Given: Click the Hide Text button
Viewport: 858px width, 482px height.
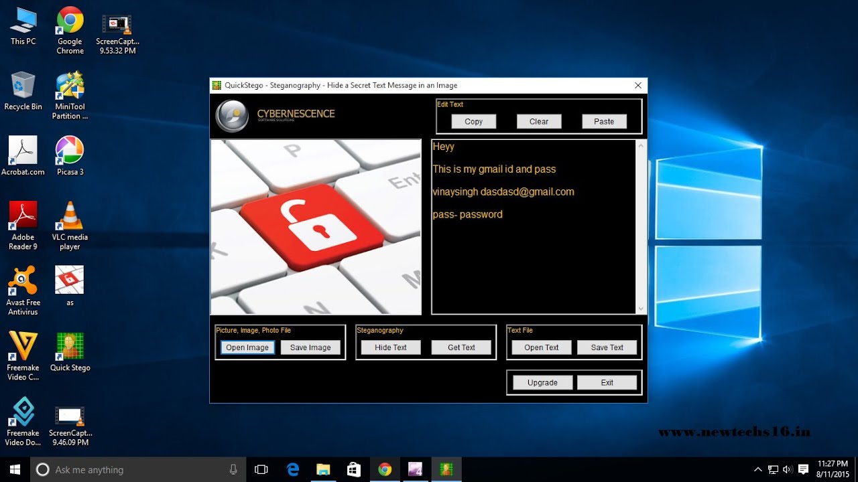Looking at the screenshot, I should point(391,347).
